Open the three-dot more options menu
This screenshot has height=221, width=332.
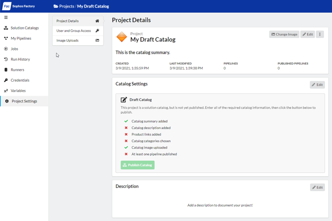tap(320, 34)
